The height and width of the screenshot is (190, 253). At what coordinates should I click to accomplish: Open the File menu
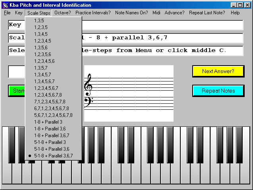[x=7, y=13]
